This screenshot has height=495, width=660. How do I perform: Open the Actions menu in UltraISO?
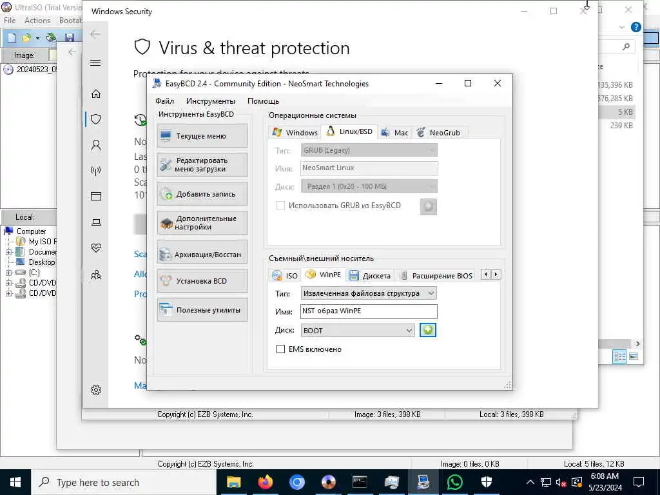[x=37, y=20]
